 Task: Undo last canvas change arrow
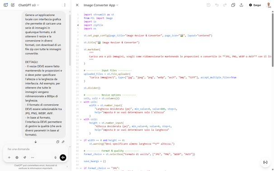point(217,5)
